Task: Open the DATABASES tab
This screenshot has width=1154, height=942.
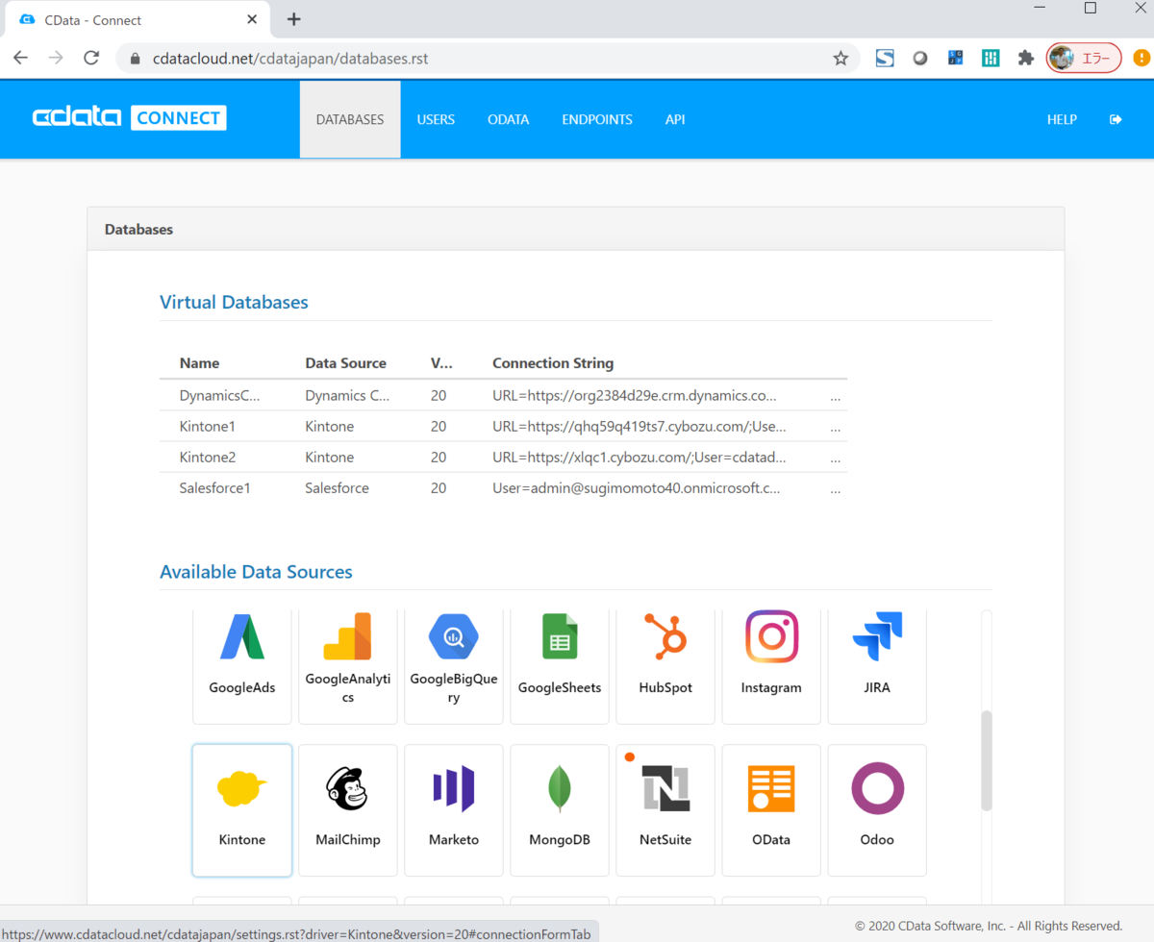Action: (350, 119)
